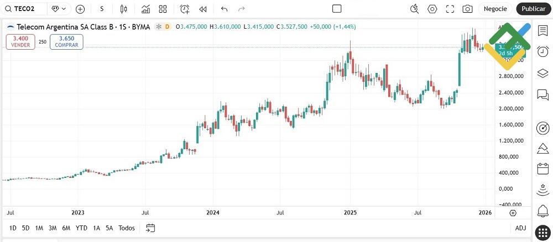Screen dimensions: 553x242
Task: Click the Publicar button
Action: tap(533, 9)
